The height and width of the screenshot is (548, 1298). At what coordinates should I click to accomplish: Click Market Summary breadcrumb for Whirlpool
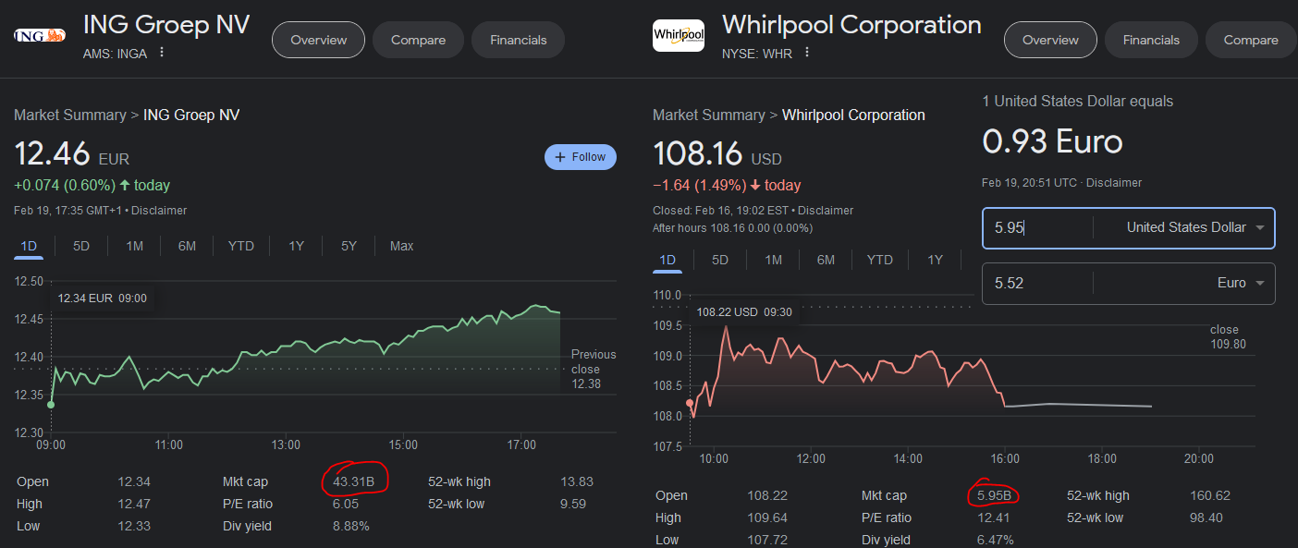(709, 115)
